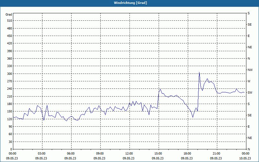Click the 10.05.23 date label

(245, 158)
